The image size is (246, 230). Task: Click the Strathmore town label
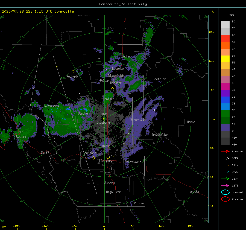(x=133, y=162)
